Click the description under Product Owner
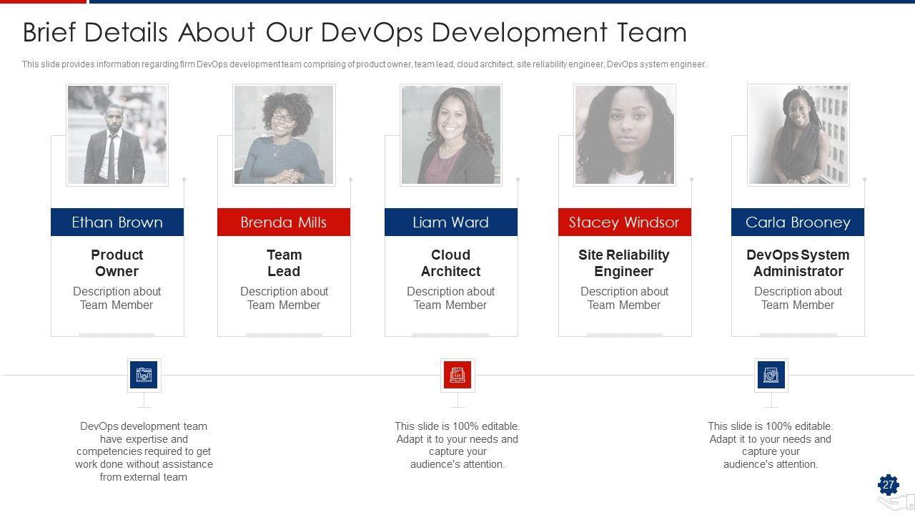This screenshot has height=515, width=915. 117,298
